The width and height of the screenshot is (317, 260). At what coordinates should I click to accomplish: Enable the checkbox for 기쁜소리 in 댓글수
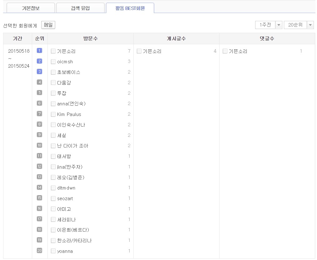pos(225,51)
